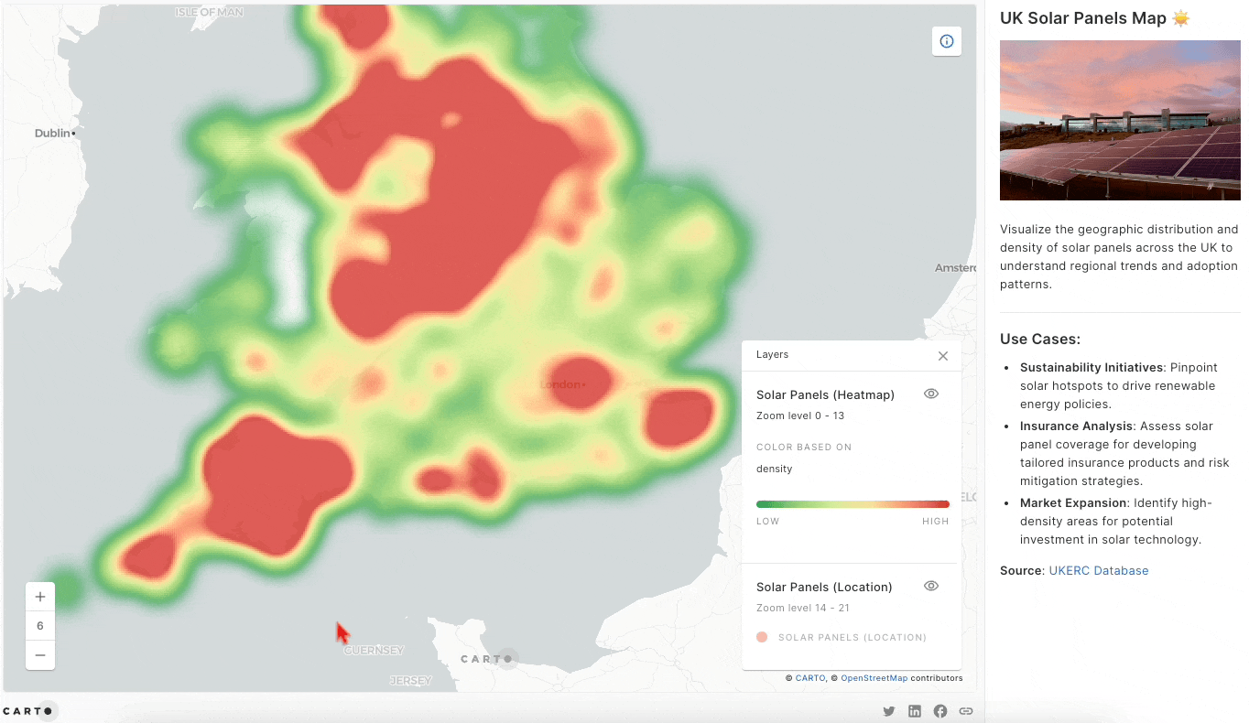Image resolution: width=1249 pixels, height=723 pixels.
Task: Click the CARTO watermark on the map
Action: coord(487,659)
